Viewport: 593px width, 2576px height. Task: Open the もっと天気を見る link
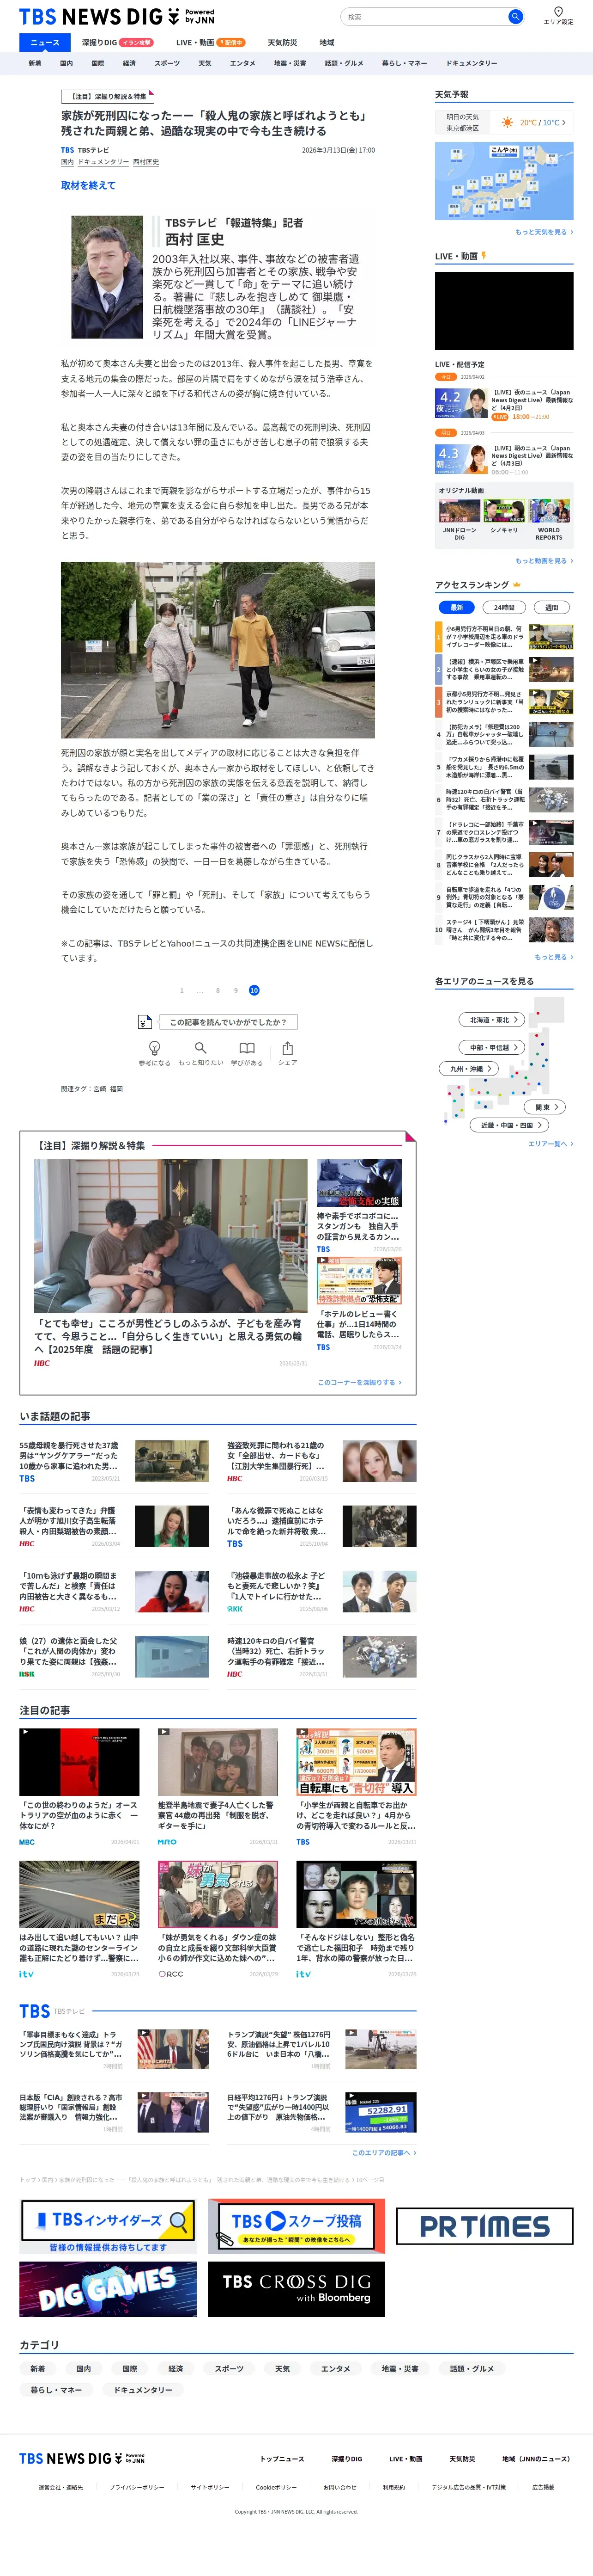pos(544,232)
